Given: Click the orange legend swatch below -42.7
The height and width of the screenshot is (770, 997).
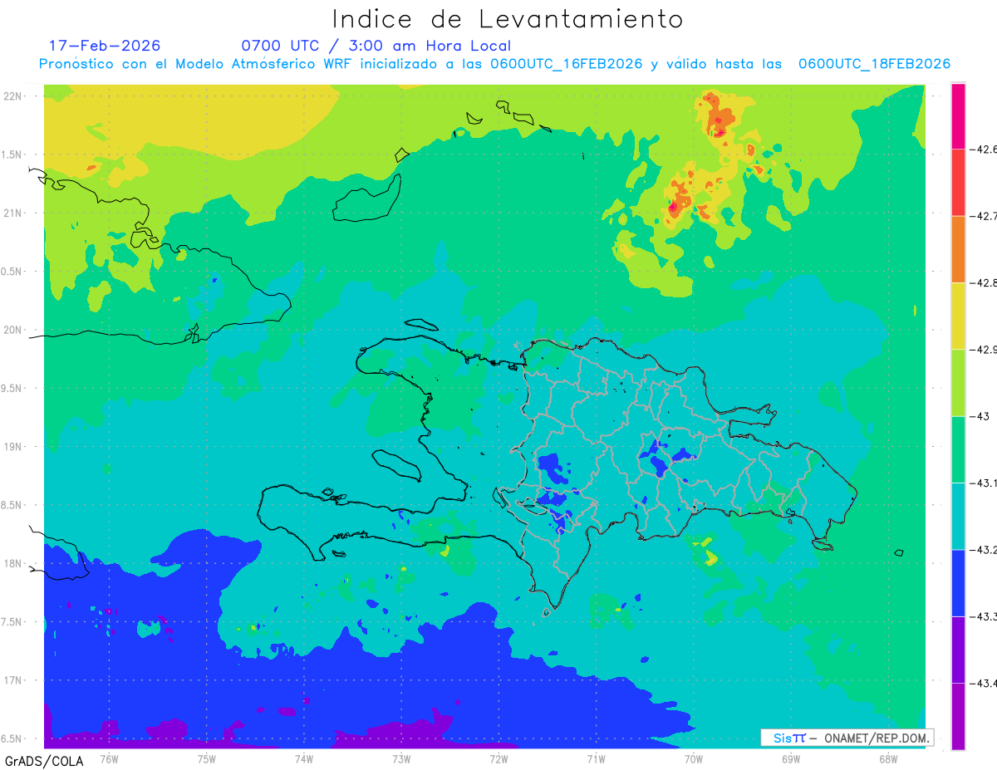Looking at the screenshot, I should [x=958, y=249].
